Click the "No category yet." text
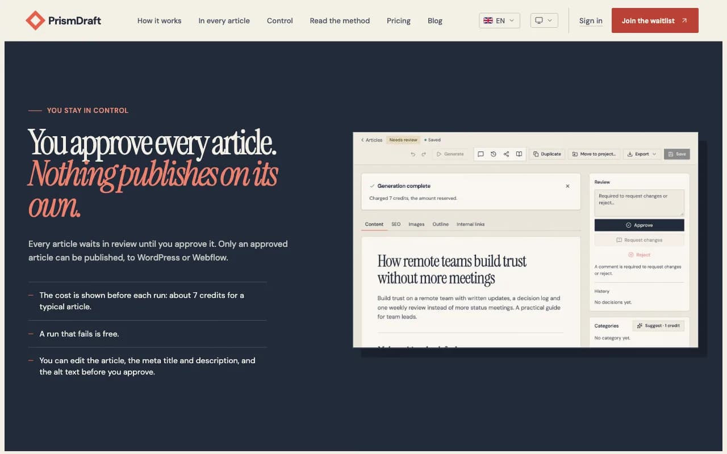 click(x=612, y=338)
